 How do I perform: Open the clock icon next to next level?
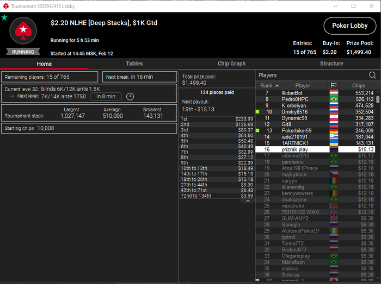[x=130, y=97]
